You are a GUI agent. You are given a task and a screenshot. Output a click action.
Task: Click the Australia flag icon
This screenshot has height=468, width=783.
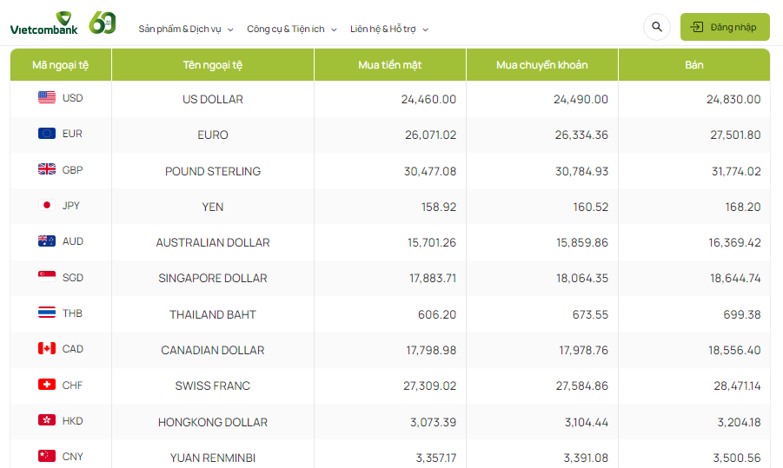click(47, 241)
